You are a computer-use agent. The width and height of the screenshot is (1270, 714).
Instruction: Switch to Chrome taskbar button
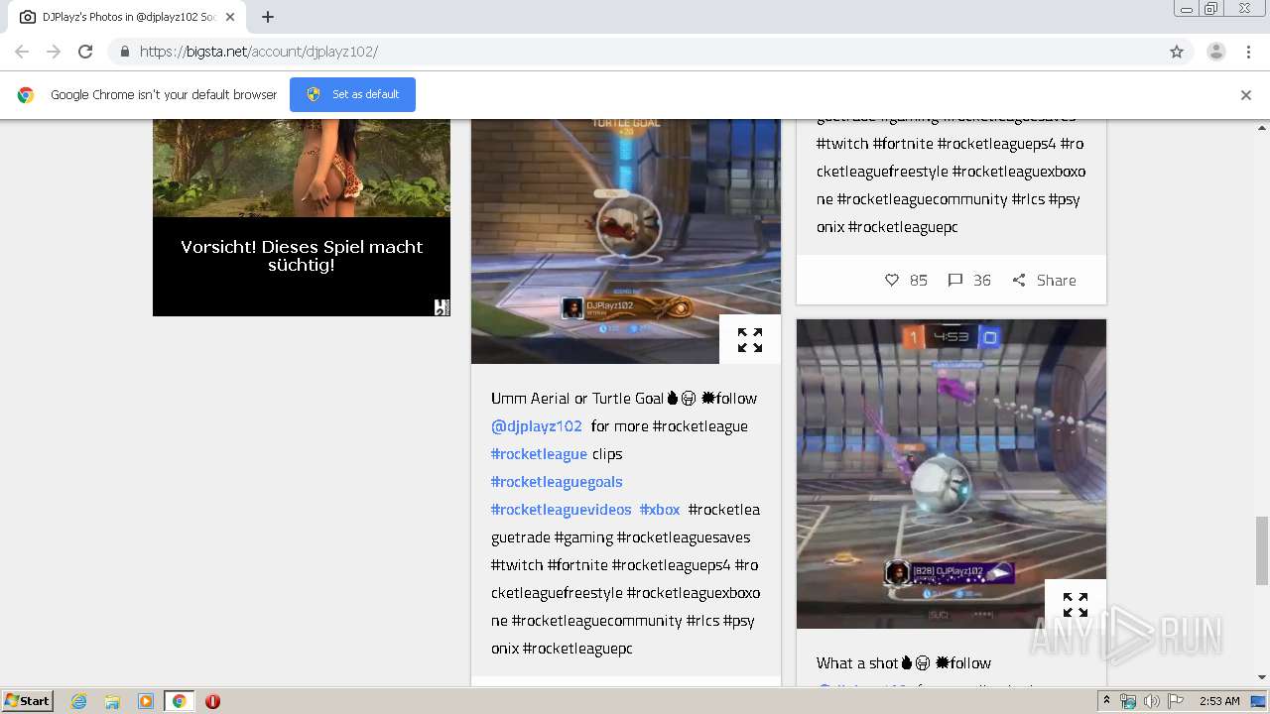pyautogui.click(x=180, y=701)
